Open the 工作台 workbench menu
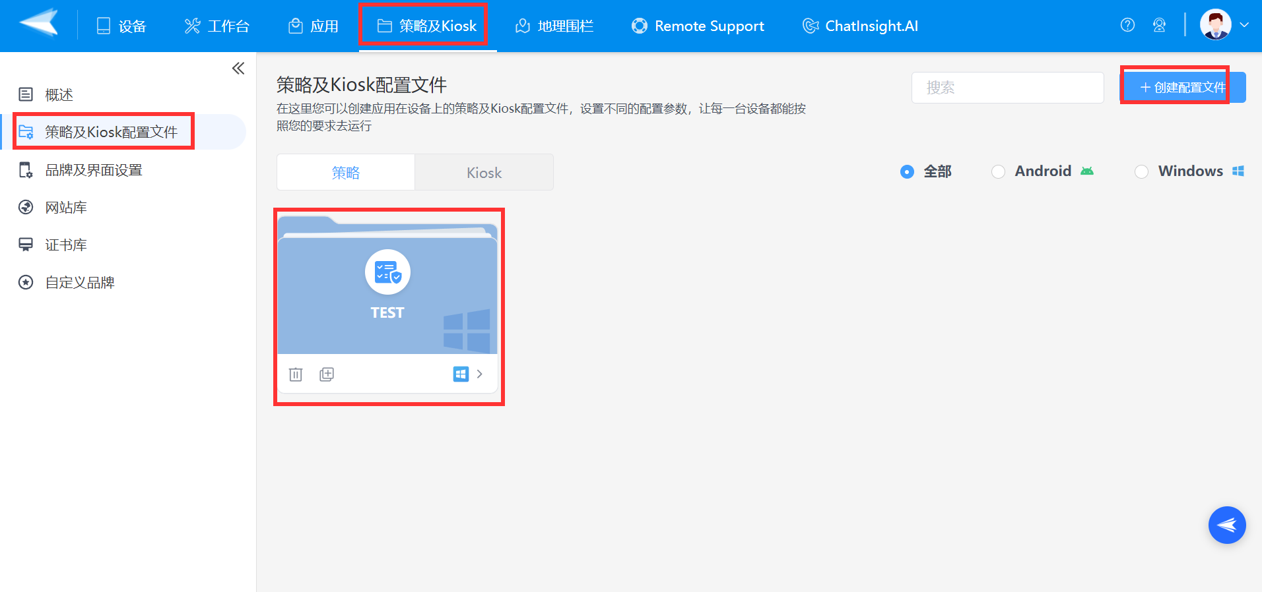1262x592 pixels. pyautogui.click(x=217, y=26)
